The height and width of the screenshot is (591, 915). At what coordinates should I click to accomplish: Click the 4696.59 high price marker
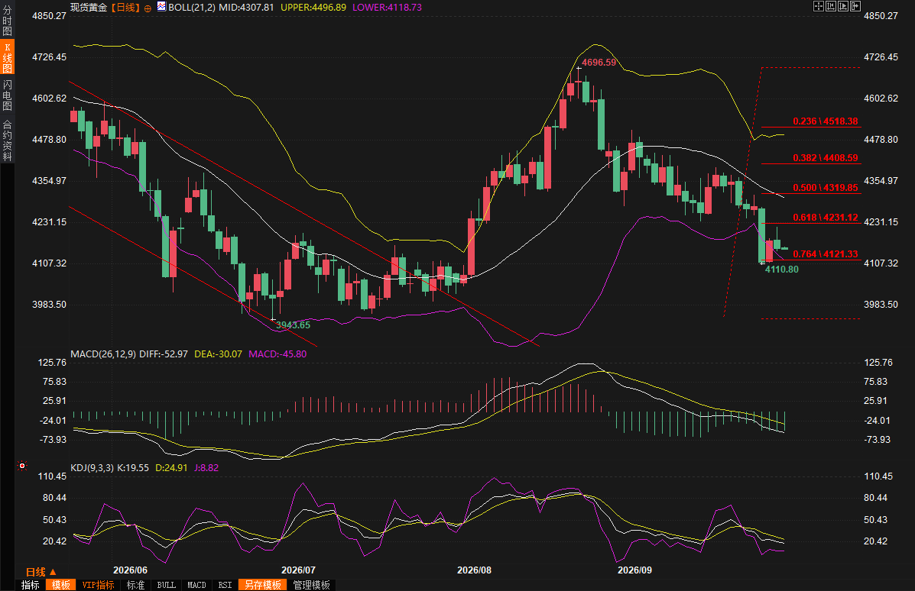click(599, 63)
